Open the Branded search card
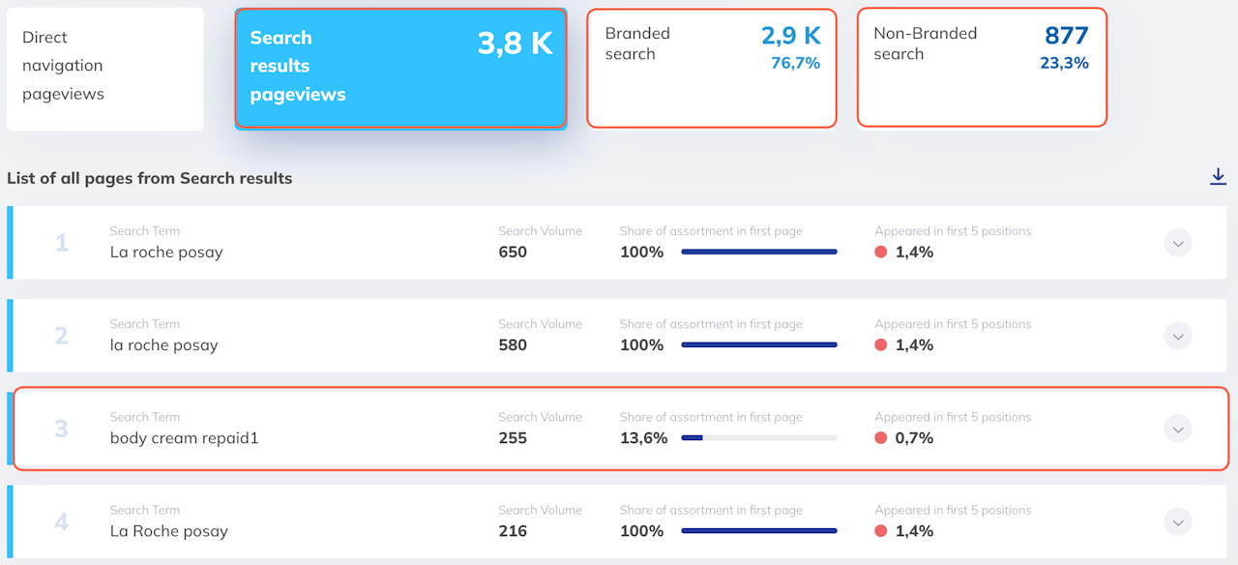This screenshot has width=1238, height=565. (x=711, y=69)
